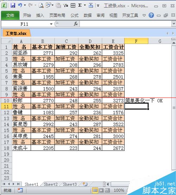This screenshot has height=195, width=176.
Task: Switch to the 开始 ribbon tab
Action: click(27, 16)
